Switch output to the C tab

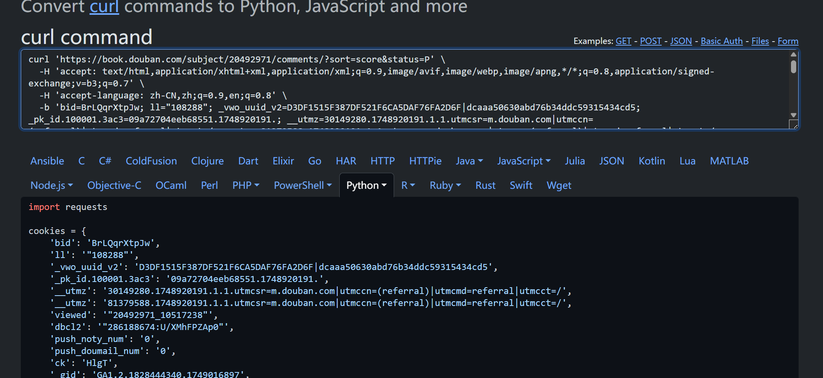point(82,161)
